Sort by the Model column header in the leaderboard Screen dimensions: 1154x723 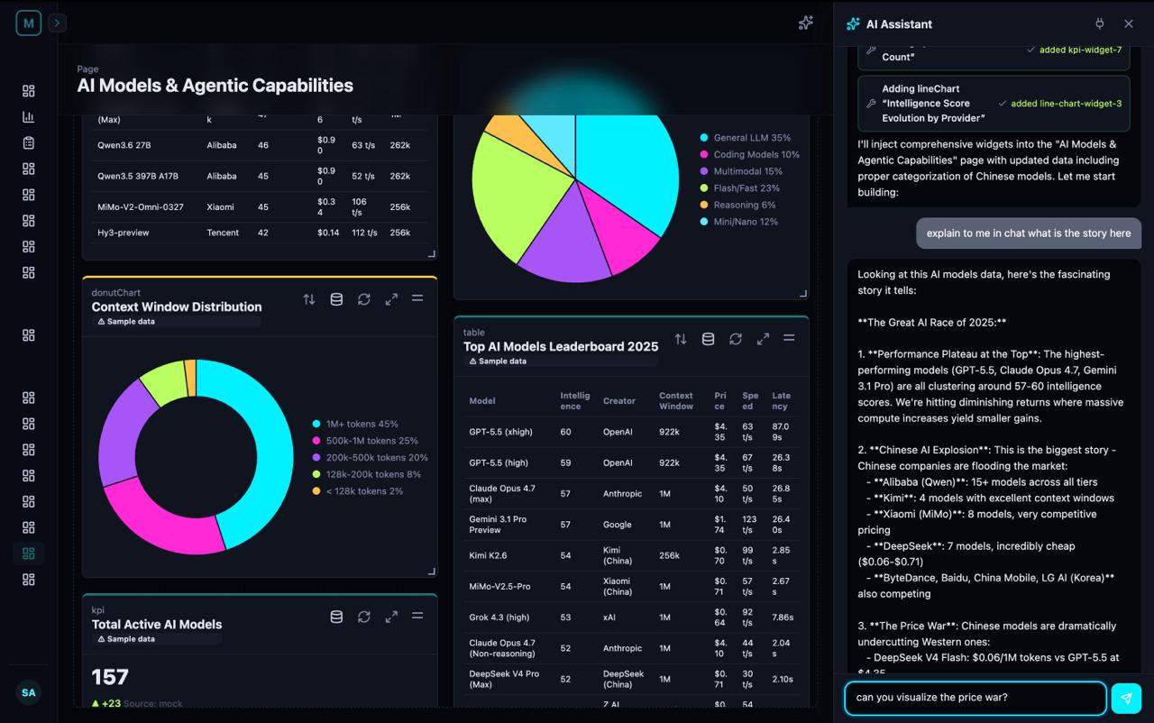pos(482,400)
